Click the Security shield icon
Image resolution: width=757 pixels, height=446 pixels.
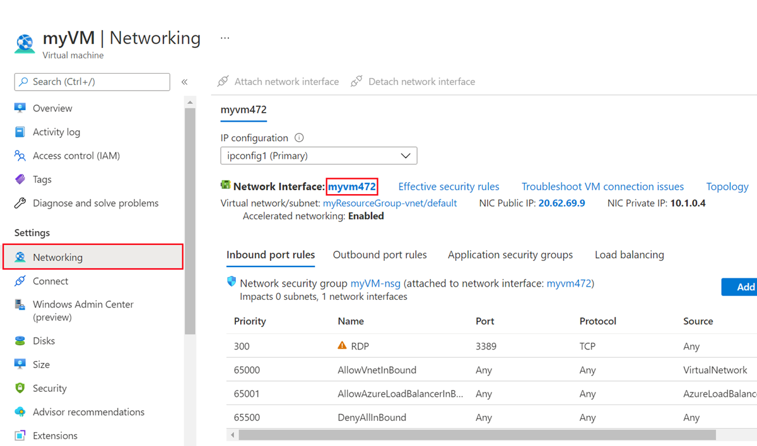(x=20, y=388)
